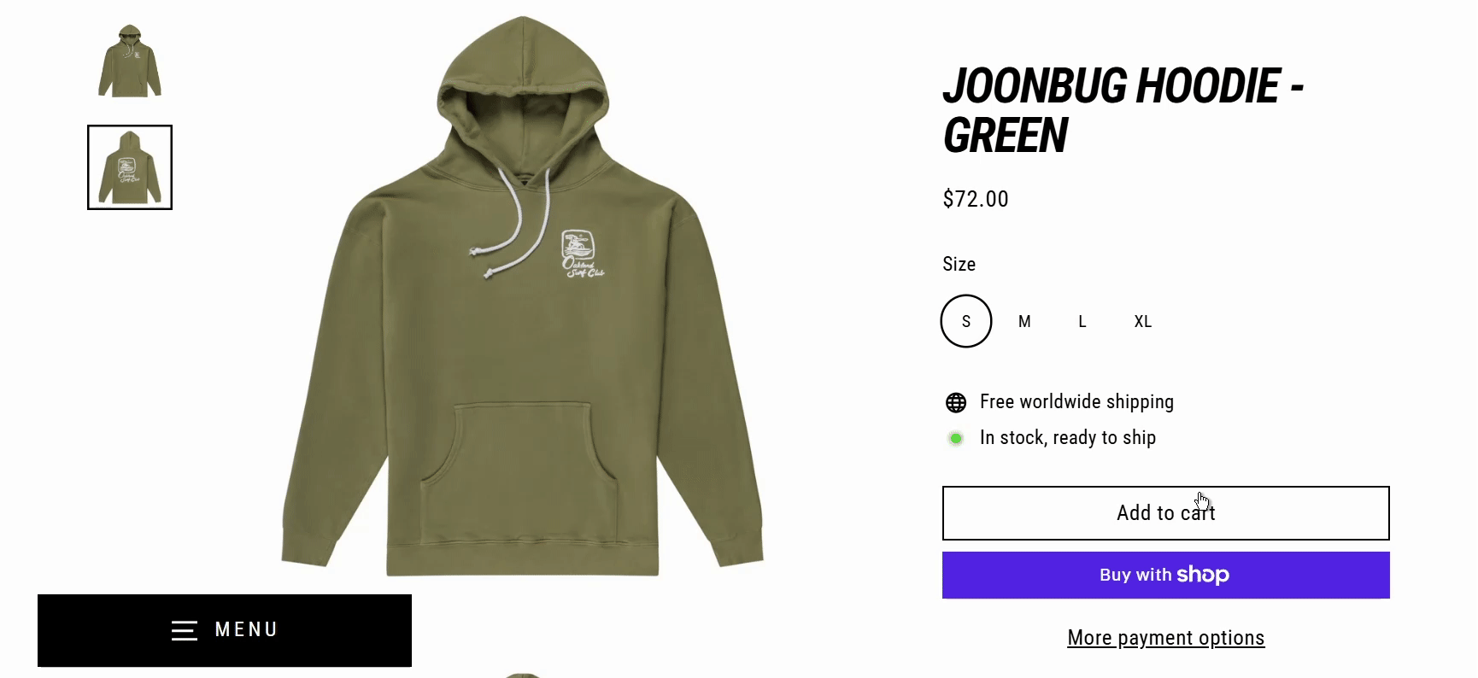
Task: Open the MENU text label
Action: click(247, 630)
